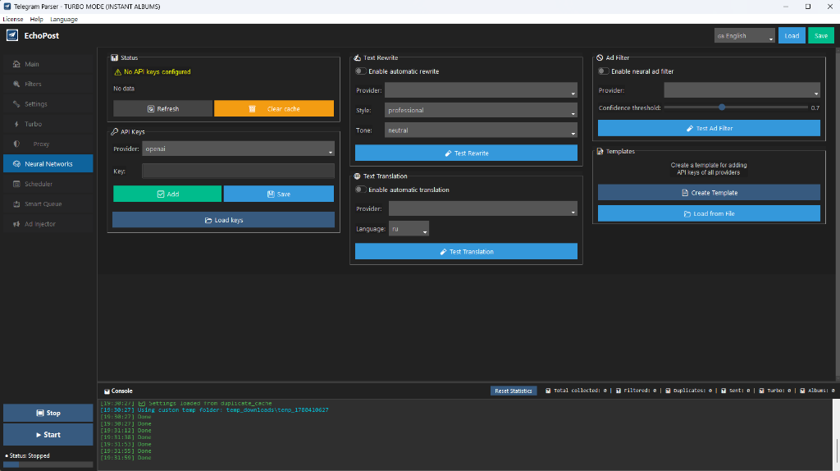The height and width of the screenshot is (471, 840).
Task: Click the Reset Statistics button
Action: (514, 391)
